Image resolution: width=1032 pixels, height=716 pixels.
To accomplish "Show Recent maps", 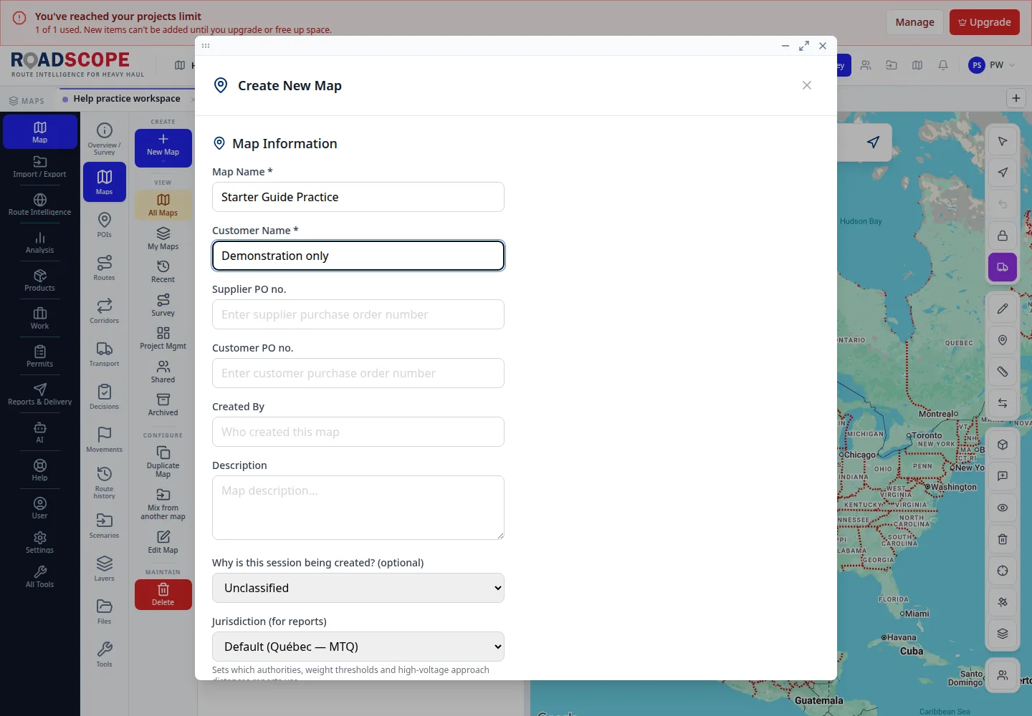I will coord(163,271).
